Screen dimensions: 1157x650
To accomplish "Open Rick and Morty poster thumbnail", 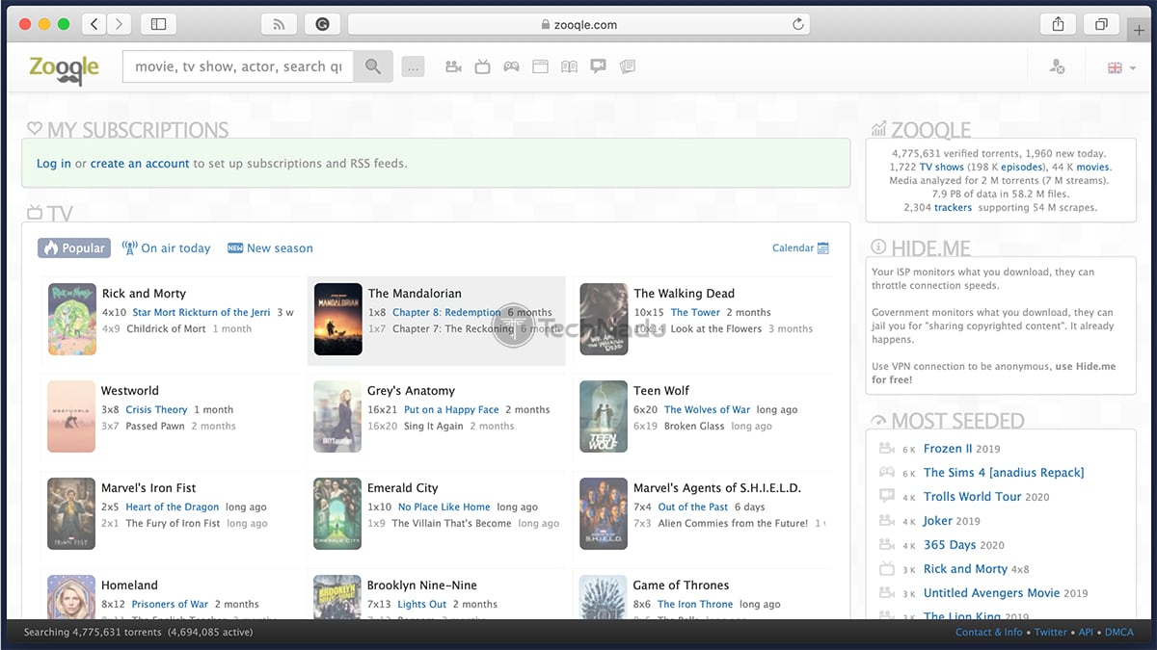I will point(71,319).
